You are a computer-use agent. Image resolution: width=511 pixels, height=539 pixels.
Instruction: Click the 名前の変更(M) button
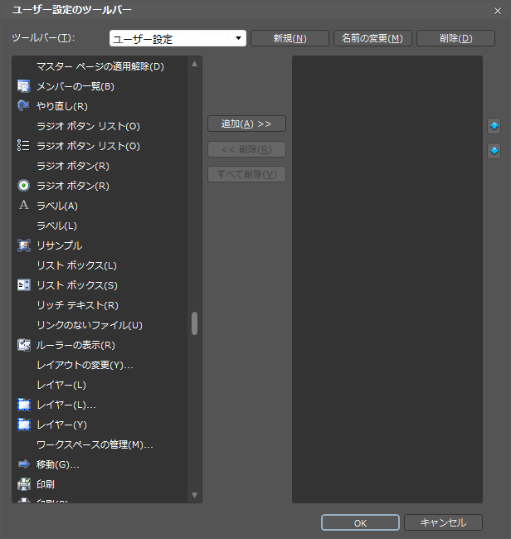372,38
